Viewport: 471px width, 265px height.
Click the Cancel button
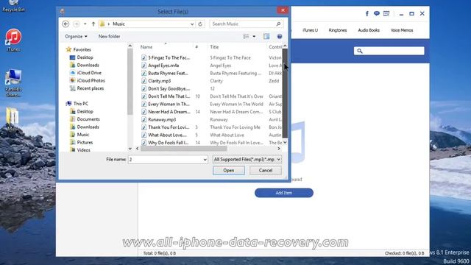pos(266,170)
